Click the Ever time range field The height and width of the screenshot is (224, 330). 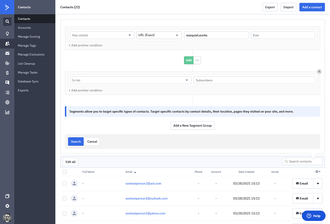(283, 35)
